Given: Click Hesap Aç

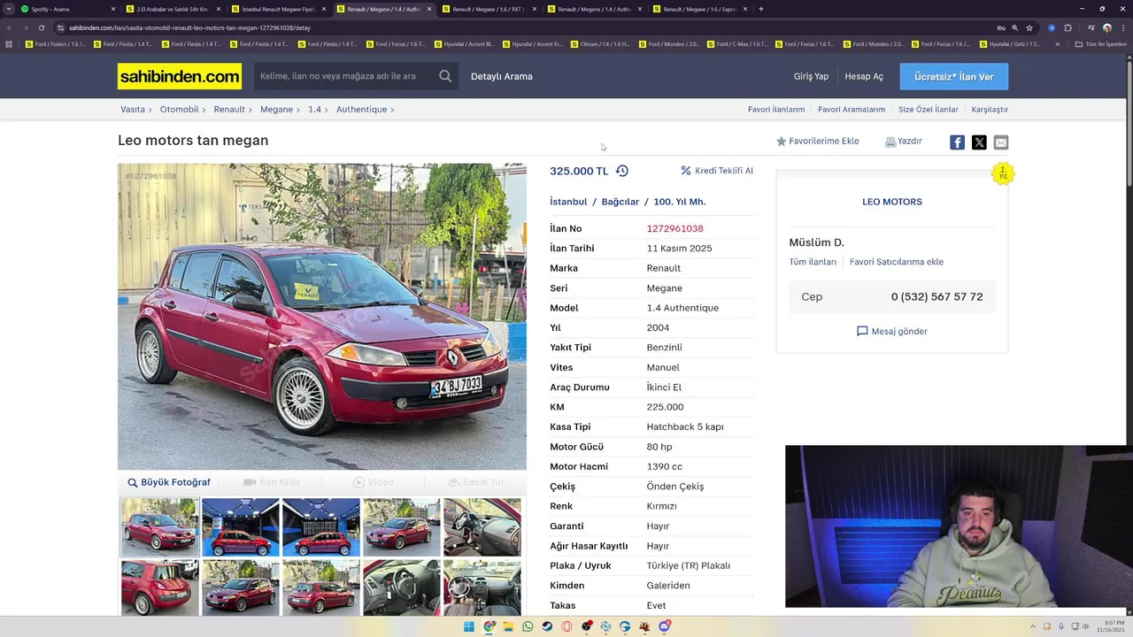Looking at the screenshot, I should pyautogui.click(x=864, y=76).
